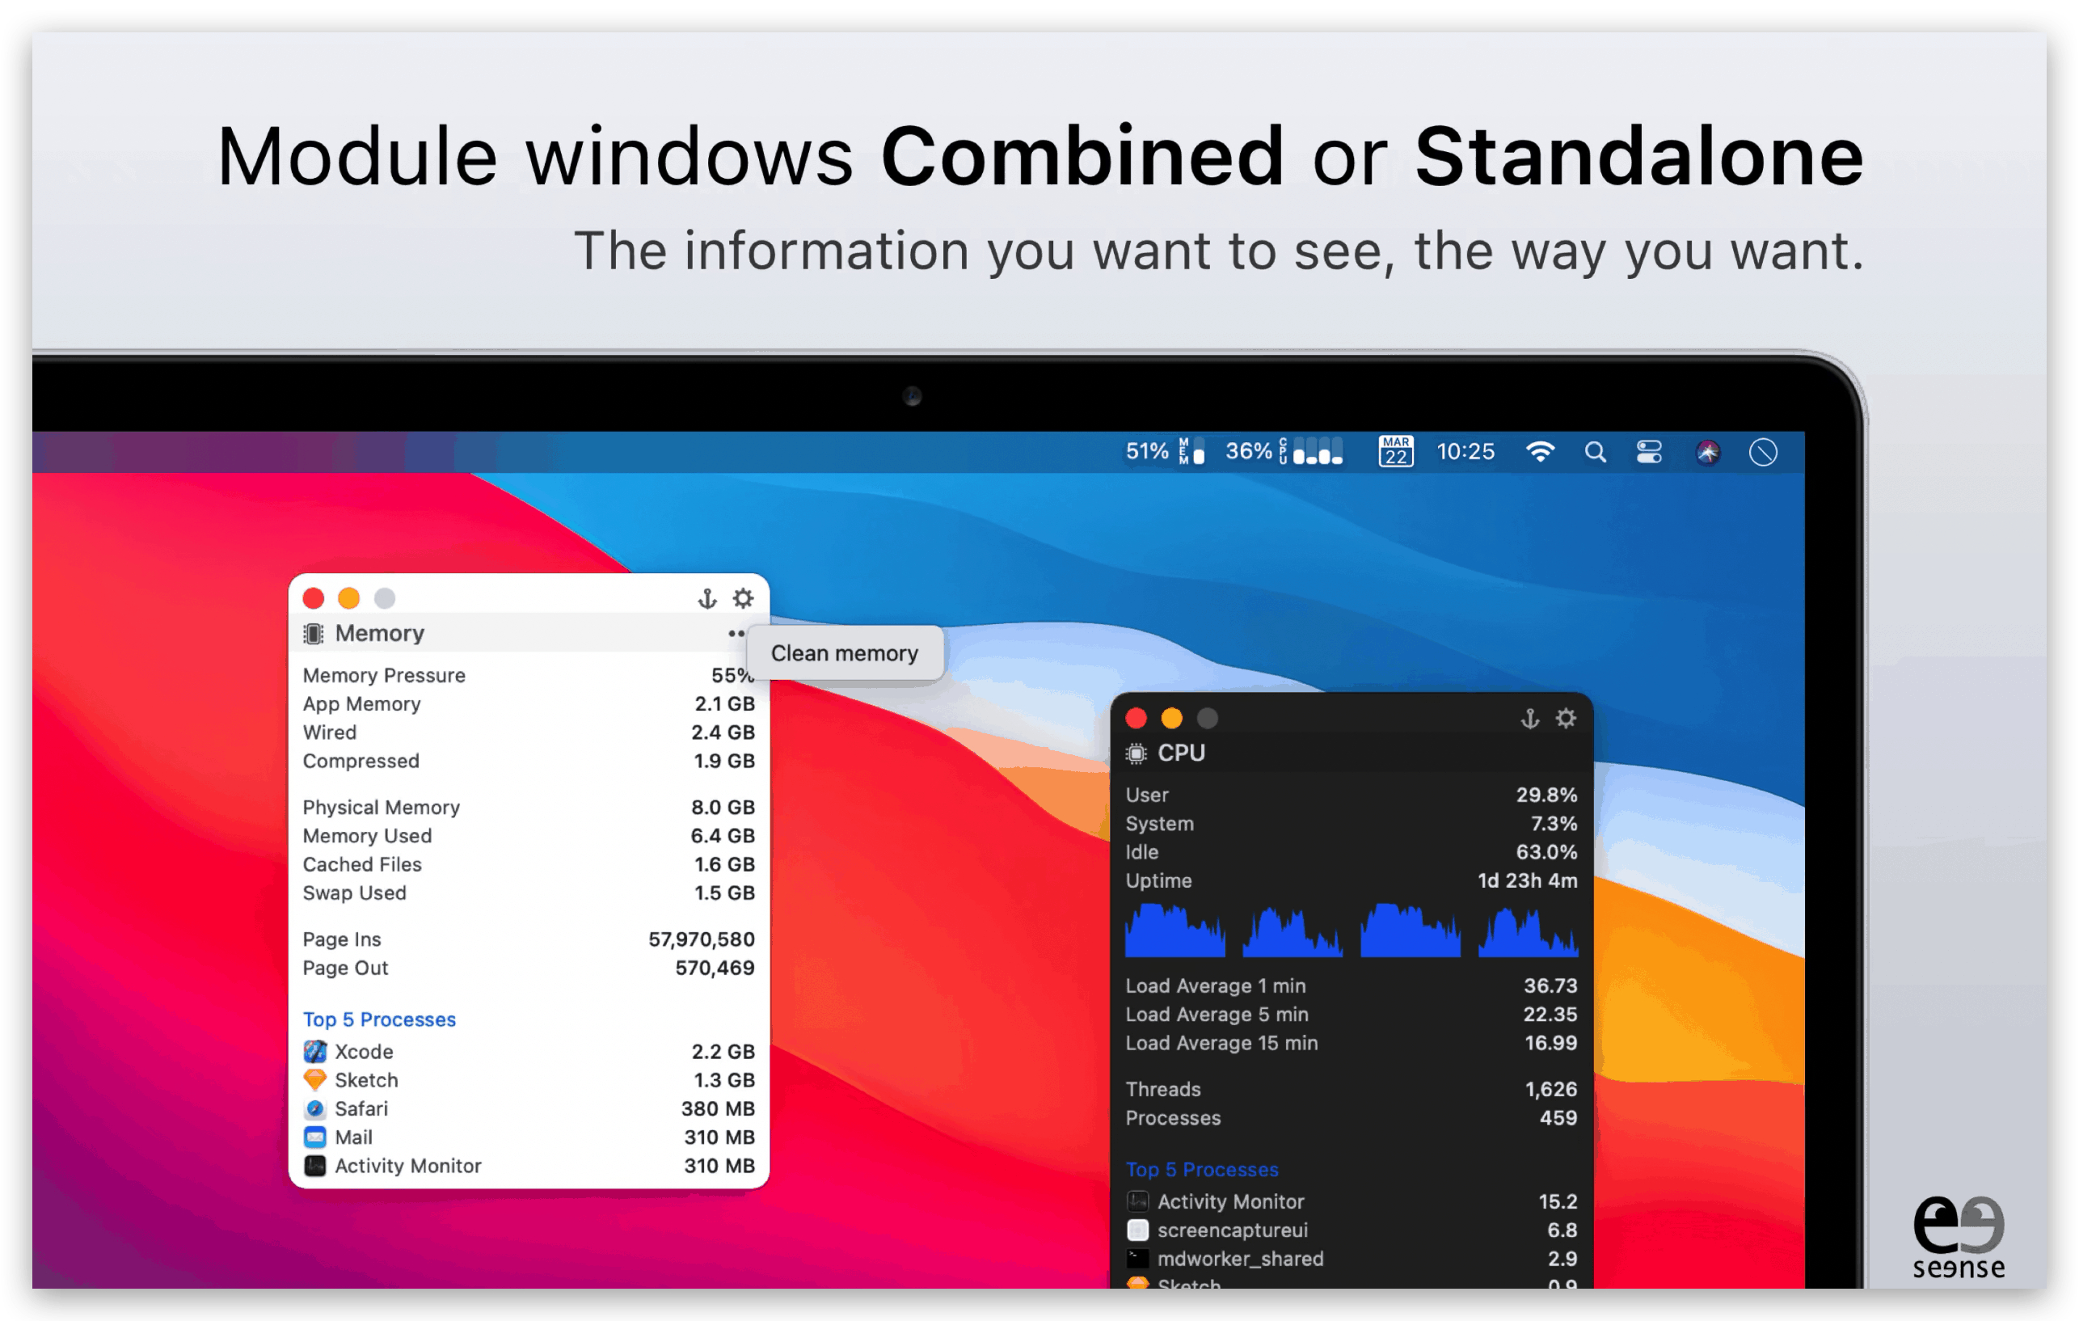The image size is (2079, 1321).
Task: Minimize CPU window with yellow button
Action: [1171, 719]
